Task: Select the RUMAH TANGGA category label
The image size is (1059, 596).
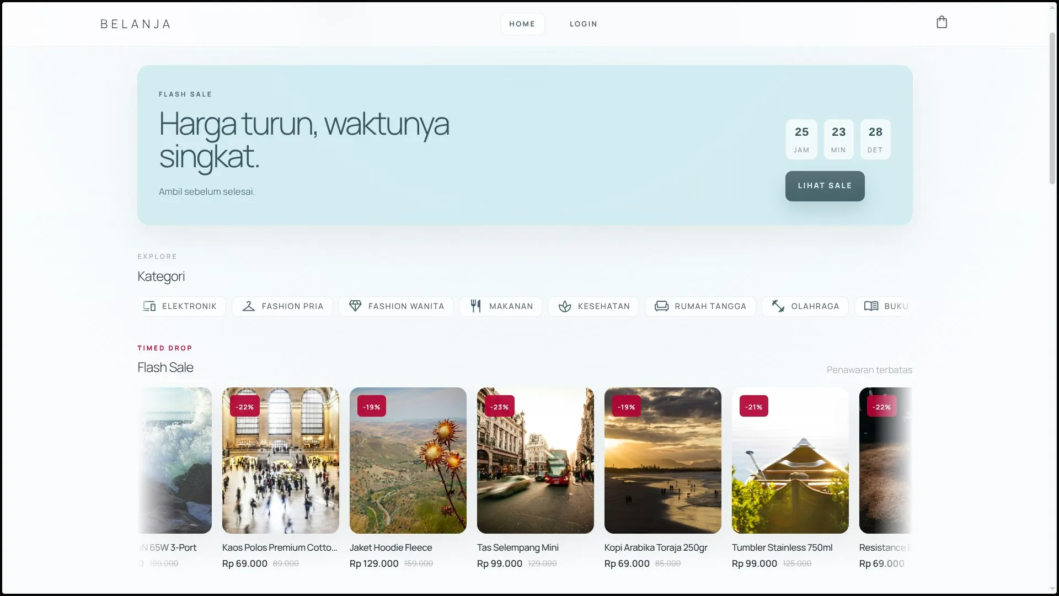Action: (x=710, y=306)
